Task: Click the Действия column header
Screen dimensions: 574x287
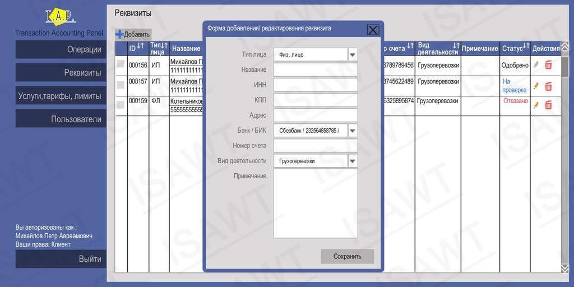Action: point(545,49)
